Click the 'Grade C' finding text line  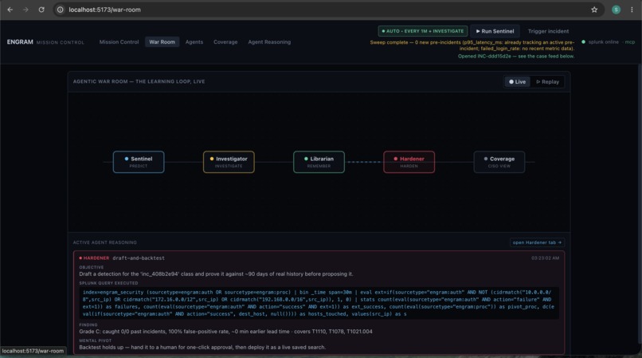[225, 332]
